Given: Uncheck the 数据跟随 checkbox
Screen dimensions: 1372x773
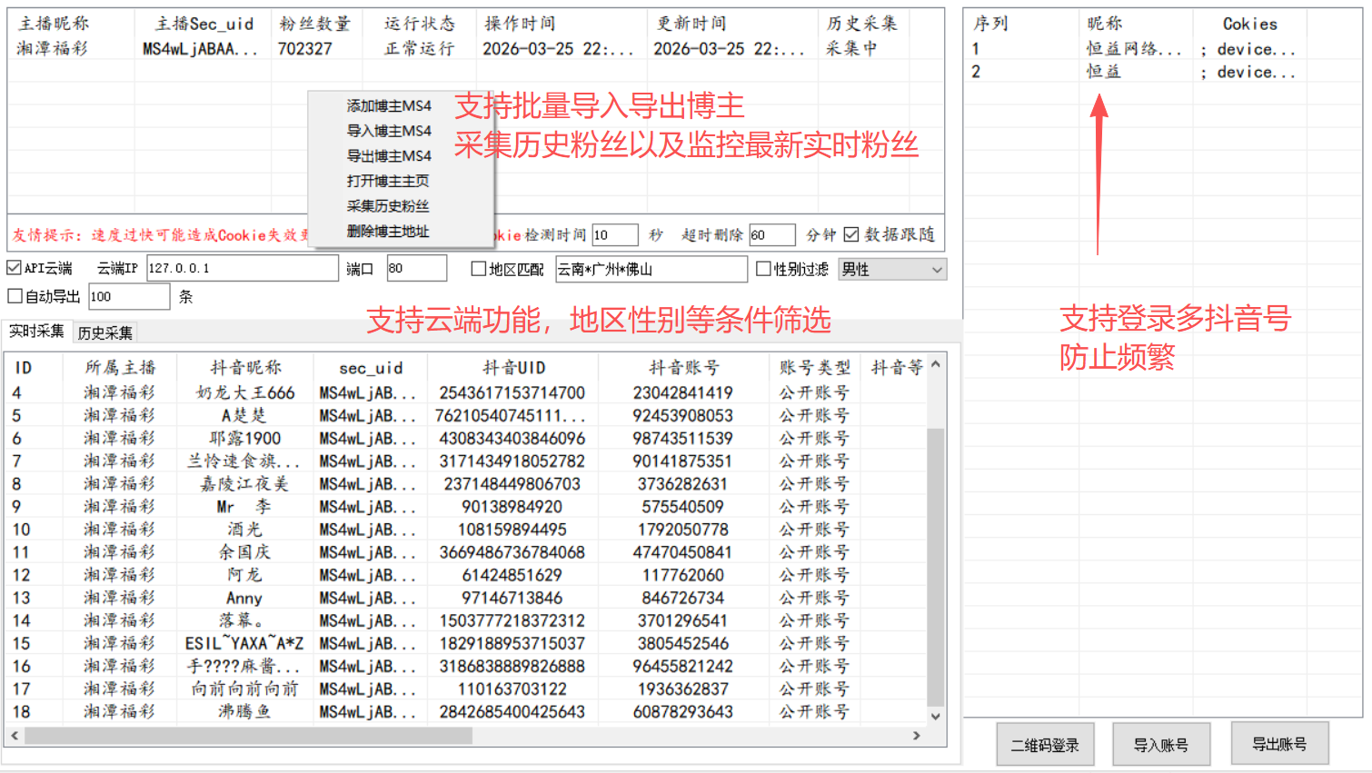Looking at the screenshot, I should click(851, 234).
